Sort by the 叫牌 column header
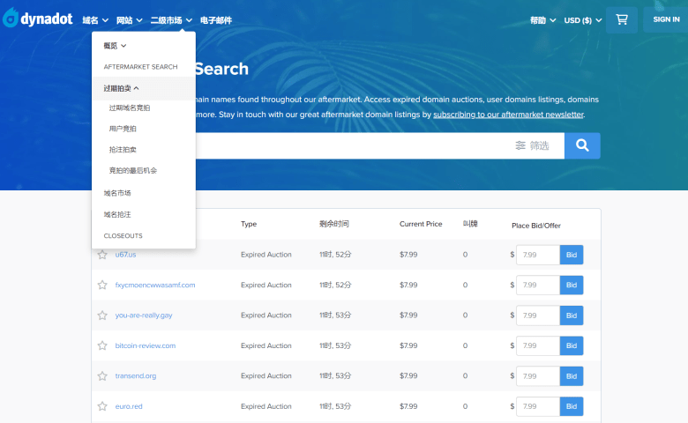Screen dimensions: 688x423 470,224
